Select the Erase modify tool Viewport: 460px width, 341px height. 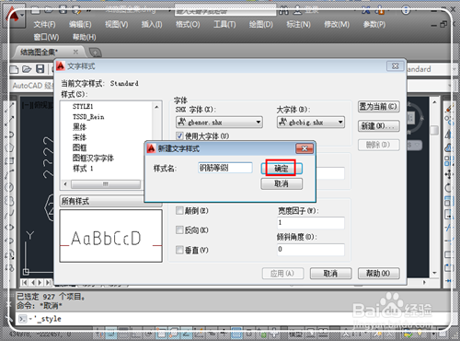[x=449, y=108]
